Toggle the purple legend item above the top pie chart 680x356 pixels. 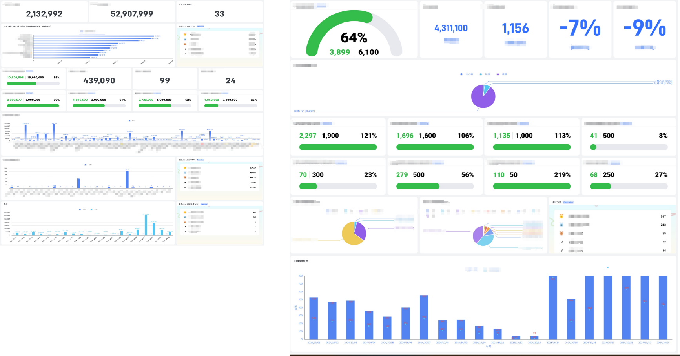pos(502,74)
